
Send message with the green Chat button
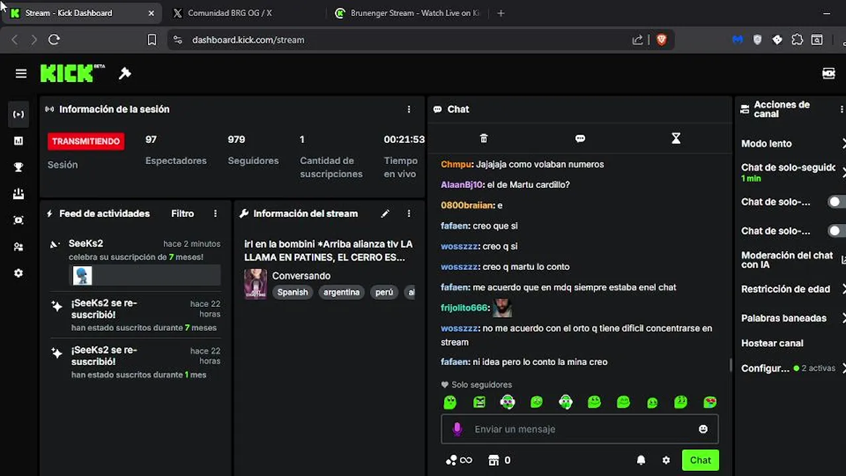(x=701, y=460)
